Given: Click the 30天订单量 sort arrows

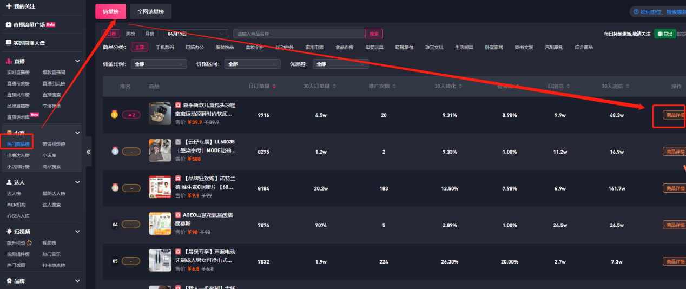Looking at the screenshot, I should pyautogui.click(x=334, y=86).
